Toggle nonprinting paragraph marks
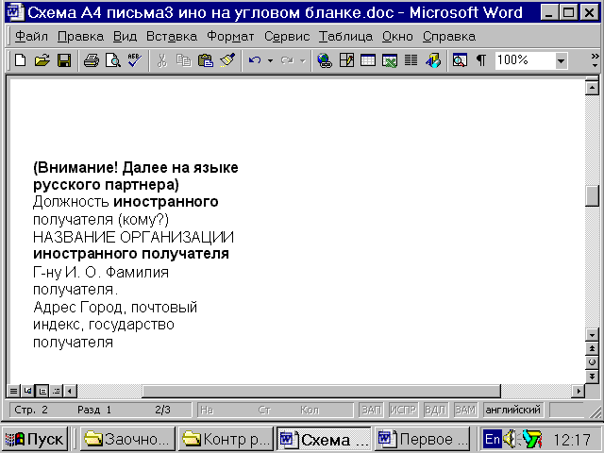The width and height of the screenshot is (604, 453). point(481,60)
